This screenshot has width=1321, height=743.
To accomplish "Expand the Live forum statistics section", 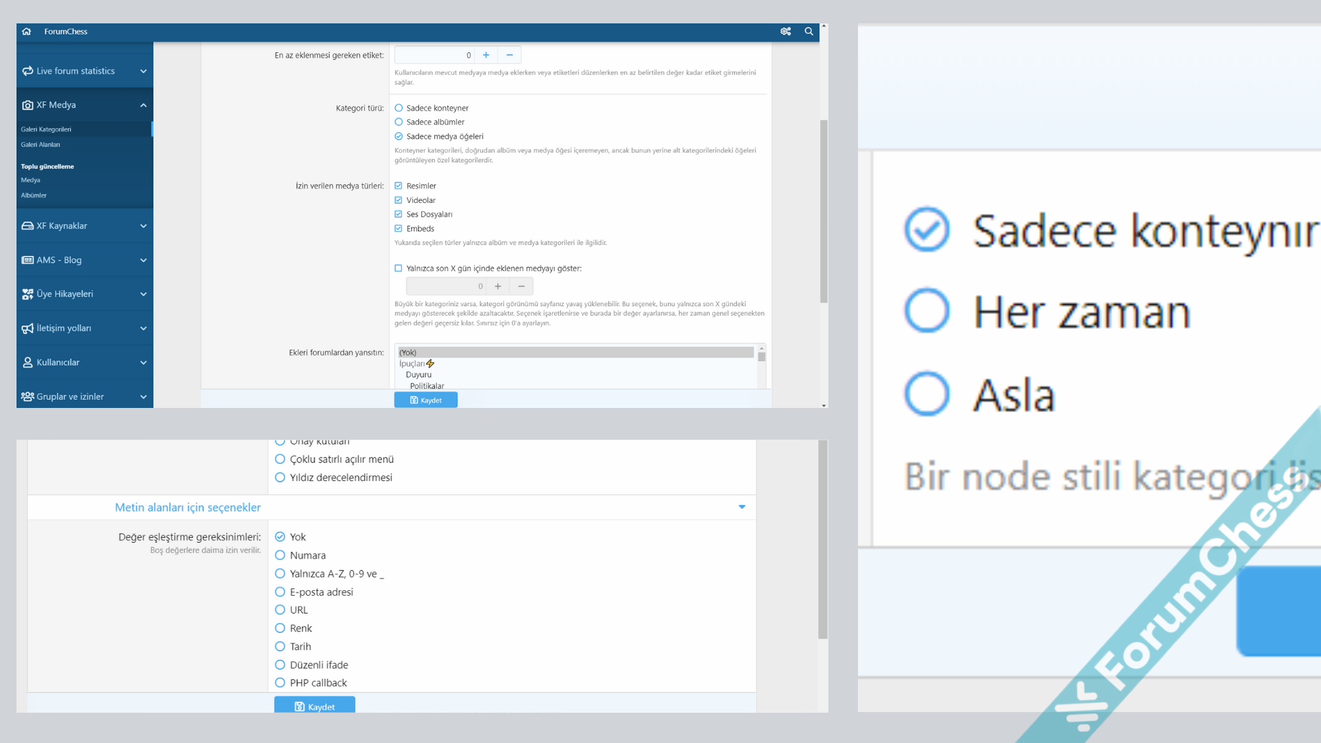I will pyautogui.click(x=143, y=71).
